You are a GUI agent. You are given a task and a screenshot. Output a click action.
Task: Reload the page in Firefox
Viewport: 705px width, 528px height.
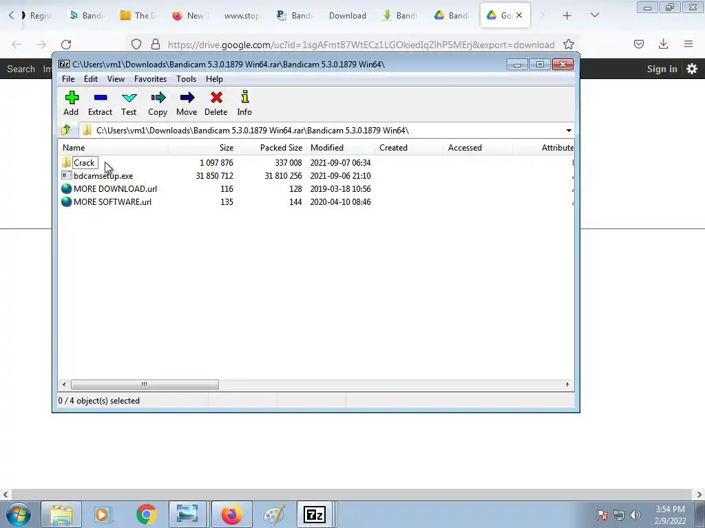coord(66,45)
